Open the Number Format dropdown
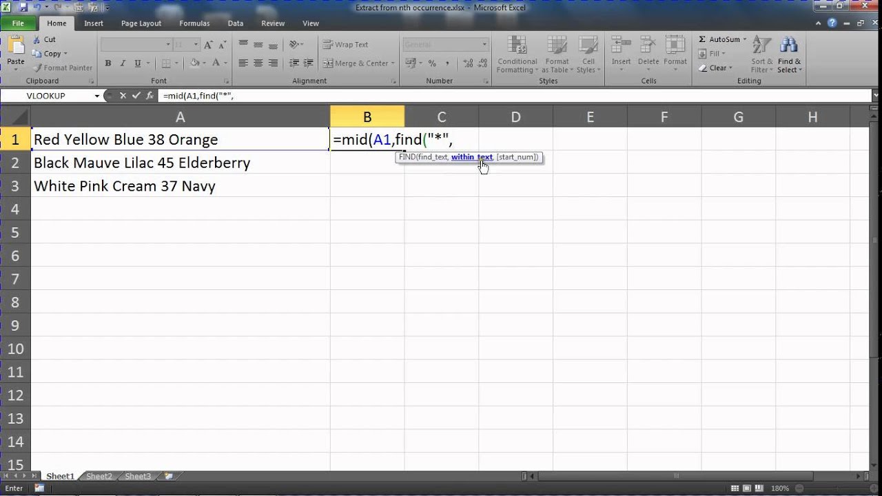 click(484, 45)
